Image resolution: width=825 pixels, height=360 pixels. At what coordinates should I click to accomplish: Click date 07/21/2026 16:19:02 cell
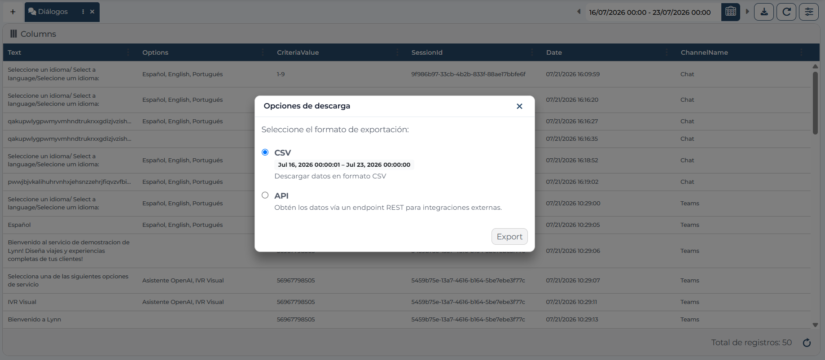(x=572, y=182)
